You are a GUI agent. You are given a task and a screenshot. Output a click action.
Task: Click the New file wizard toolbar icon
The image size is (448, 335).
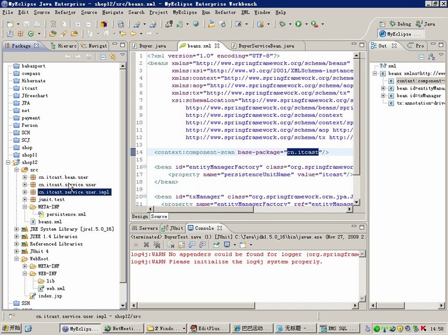(10, 24)
